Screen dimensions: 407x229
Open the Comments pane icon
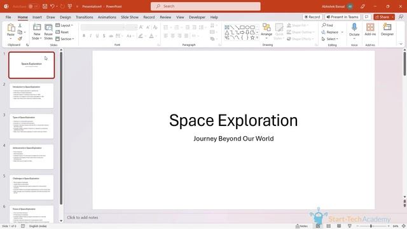(366, 17)
